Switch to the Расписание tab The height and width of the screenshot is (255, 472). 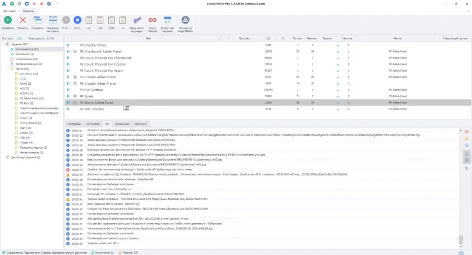(122, 124)
